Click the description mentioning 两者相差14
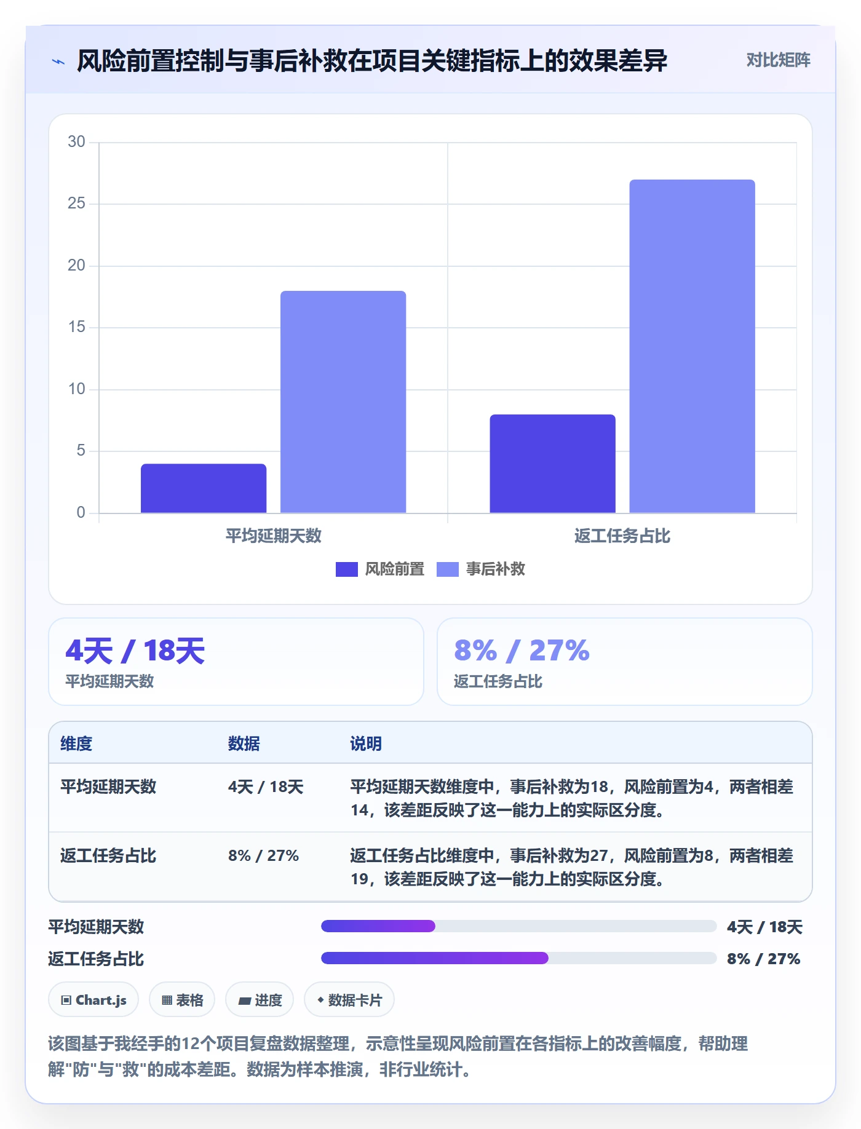The image size is (861, 1129). (x=572, y=798)
